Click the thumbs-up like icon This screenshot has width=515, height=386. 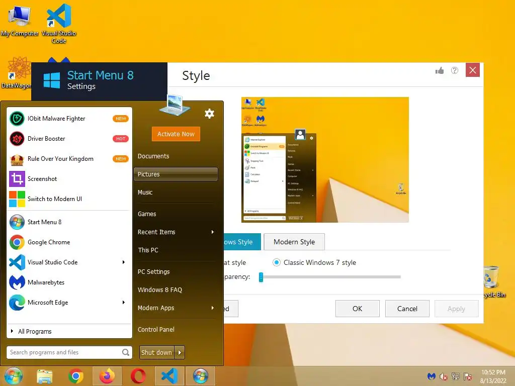point(440,70)
